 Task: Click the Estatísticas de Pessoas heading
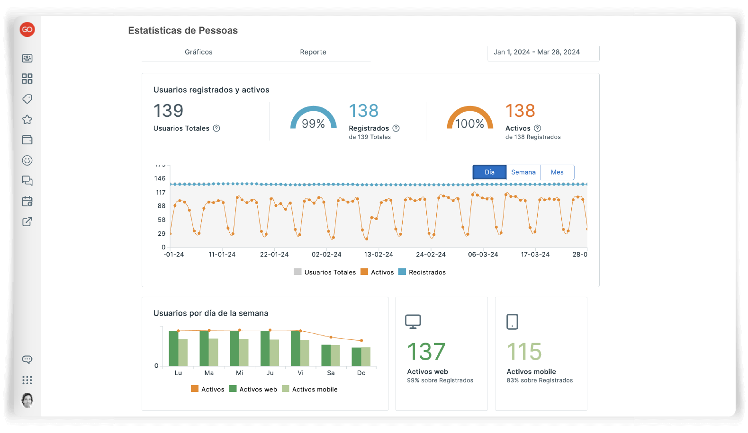[183, 30]
